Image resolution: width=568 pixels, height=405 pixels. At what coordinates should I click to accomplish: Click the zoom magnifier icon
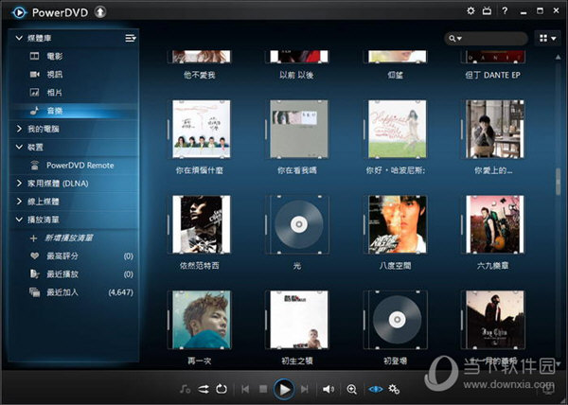coord(352,389)
